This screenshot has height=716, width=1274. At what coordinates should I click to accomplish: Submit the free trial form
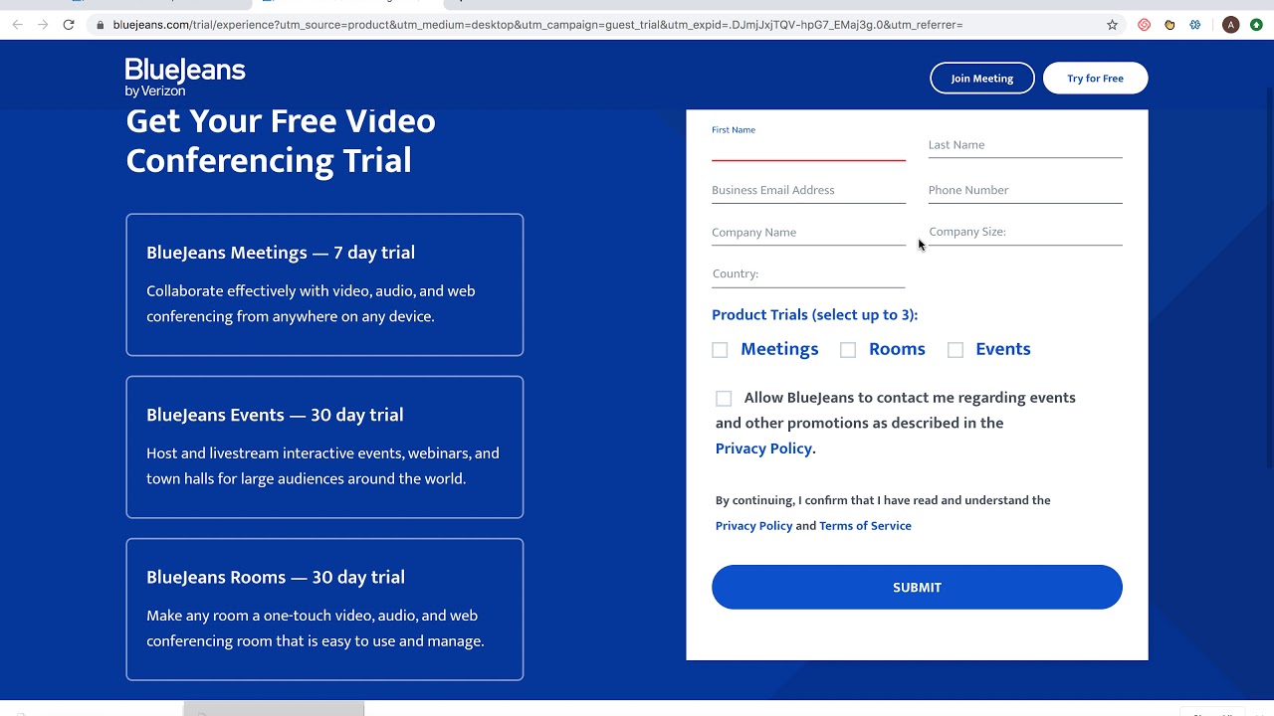click(x=917, y=588)
